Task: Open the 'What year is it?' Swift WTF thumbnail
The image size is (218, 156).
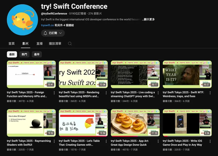Action: pos(187,74)
